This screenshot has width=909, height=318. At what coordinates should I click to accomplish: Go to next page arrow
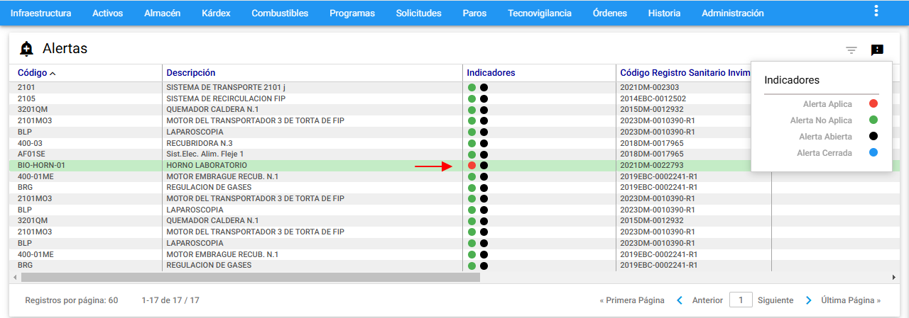808,300
